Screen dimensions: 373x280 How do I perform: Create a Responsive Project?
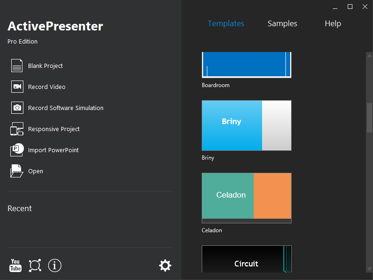[54, 129]
